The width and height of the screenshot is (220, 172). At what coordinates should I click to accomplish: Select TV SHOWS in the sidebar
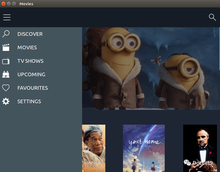click(30, 61)
